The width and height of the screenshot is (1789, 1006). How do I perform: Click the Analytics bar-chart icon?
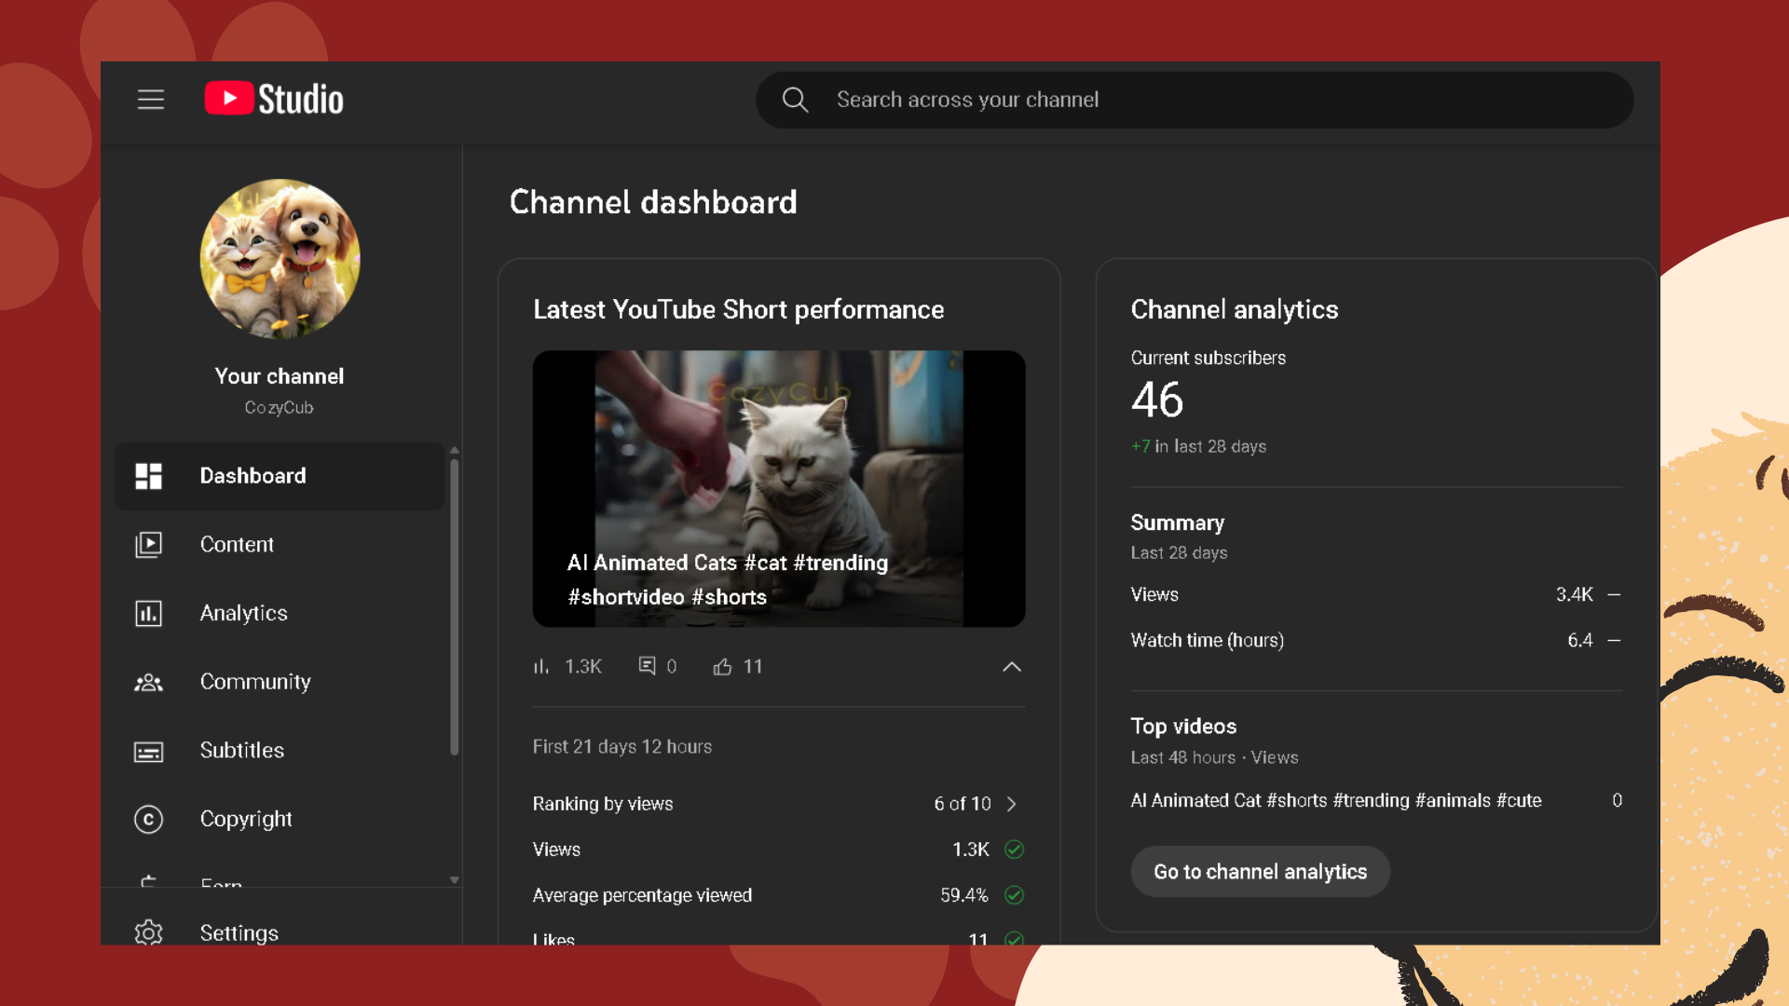tap(149, 613)
